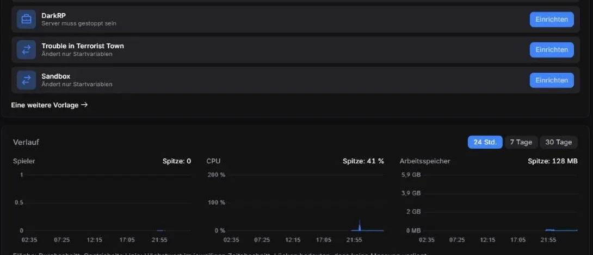Click the DarkRP template title
Screen dimensions: 593x255
click(53, 16)
